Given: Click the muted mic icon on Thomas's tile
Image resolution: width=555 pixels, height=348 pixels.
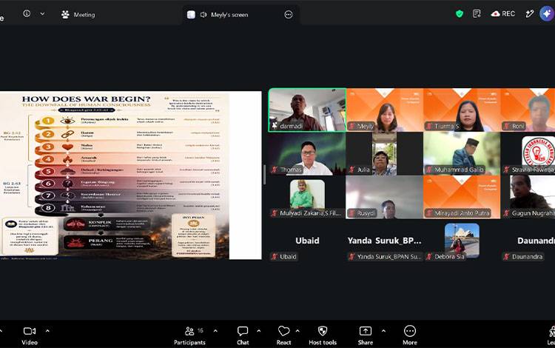Looking at the screenshot, I should point(275,170).
